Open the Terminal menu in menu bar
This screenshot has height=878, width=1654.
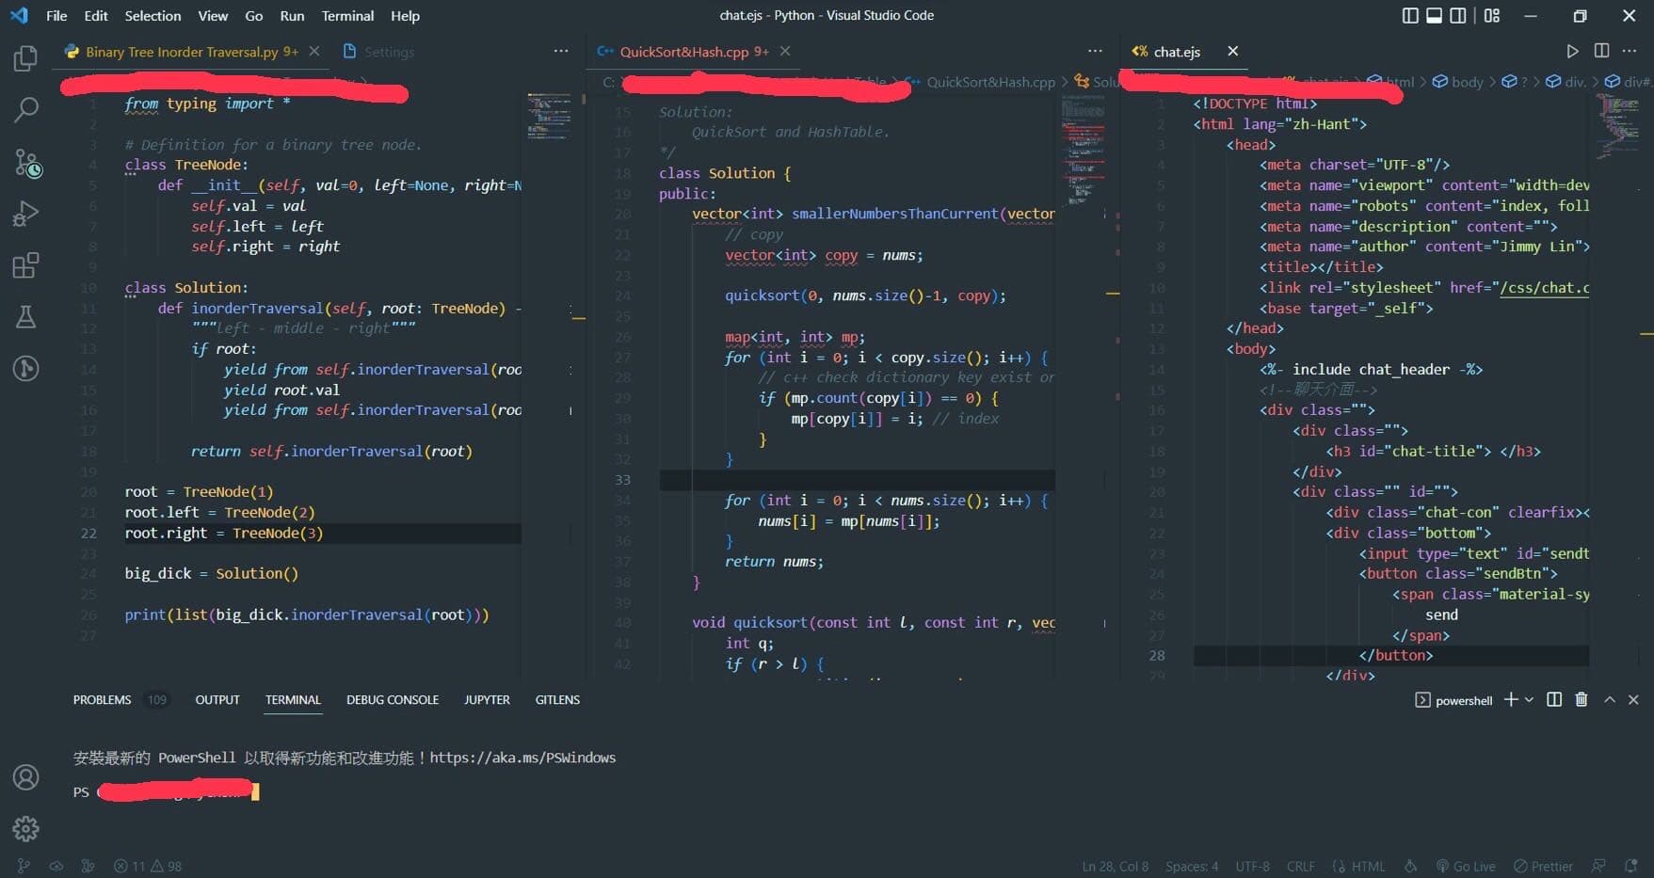[347, 16]
